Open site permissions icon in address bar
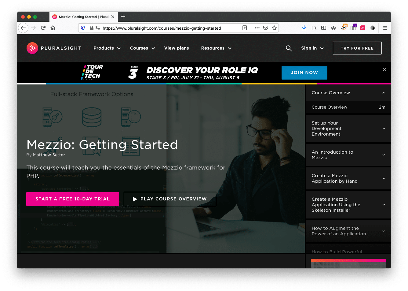Image resolution: width=408 pixels, height=291 pixels. point(98,28)
